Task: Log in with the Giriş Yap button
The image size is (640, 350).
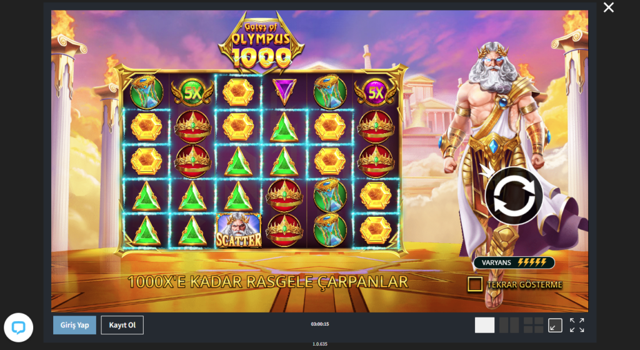Action: pyautogui.click(x=75, y=325)
